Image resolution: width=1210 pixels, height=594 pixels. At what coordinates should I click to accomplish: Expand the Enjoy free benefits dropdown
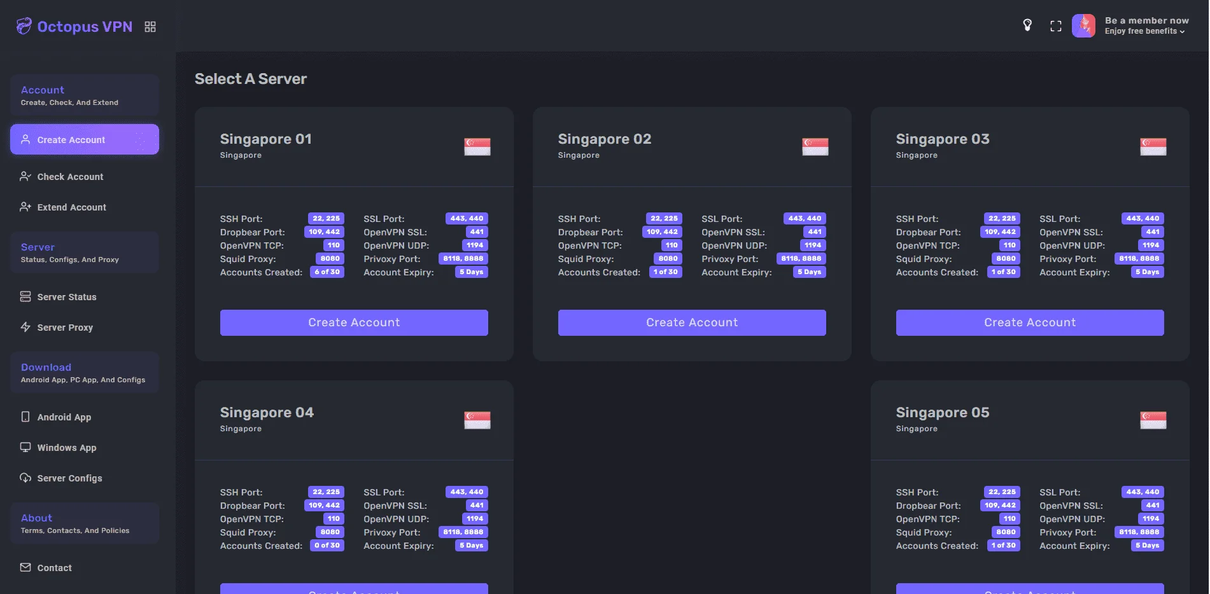1144,31
